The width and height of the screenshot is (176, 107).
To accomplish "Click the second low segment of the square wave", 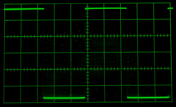I will pos(148,97).
